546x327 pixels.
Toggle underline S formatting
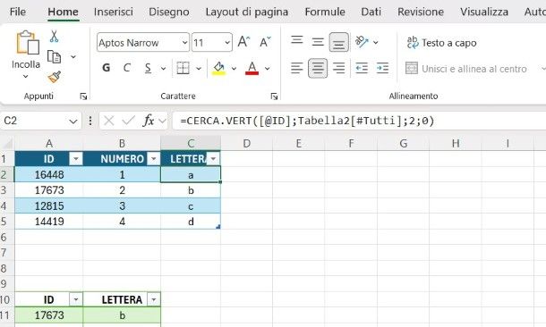148,68
